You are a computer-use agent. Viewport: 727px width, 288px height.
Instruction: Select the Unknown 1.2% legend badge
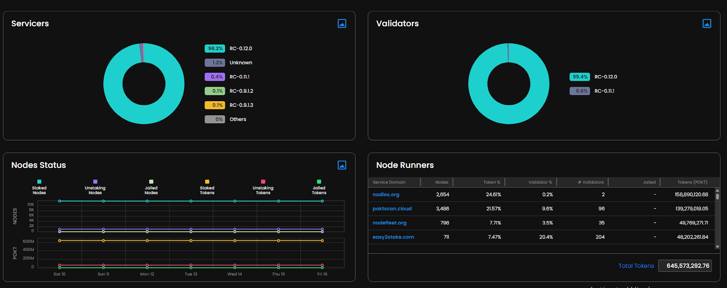point(215,63)
